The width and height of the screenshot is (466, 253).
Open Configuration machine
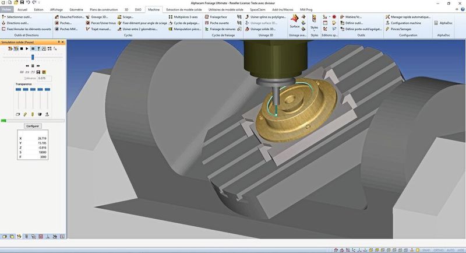point(403,23)
